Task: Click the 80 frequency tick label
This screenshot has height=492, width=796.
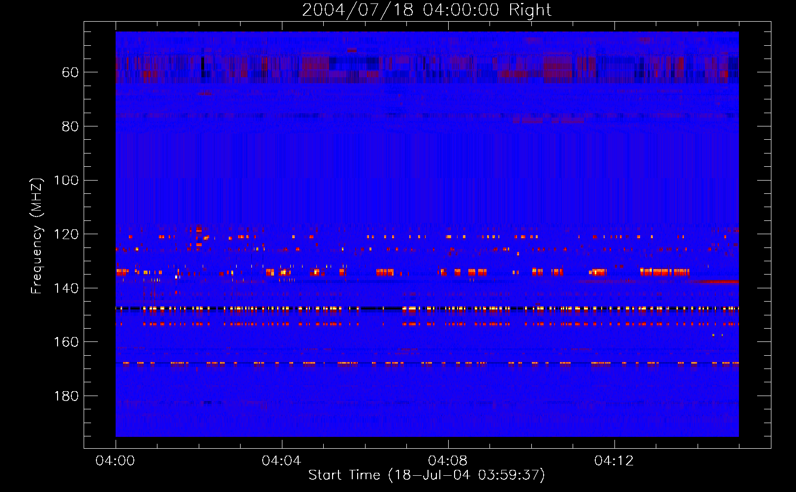Action: click(x=70, y=126)
